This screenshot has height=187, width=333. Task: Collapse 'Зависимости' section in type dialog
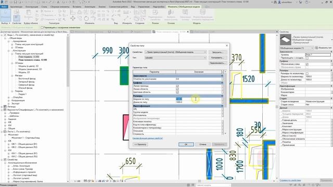222,76
